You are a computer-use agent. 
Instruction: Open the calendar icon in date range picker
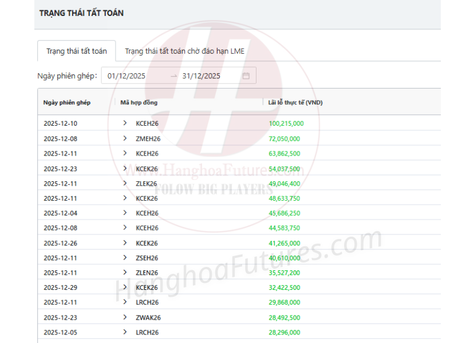click(246, 76)
